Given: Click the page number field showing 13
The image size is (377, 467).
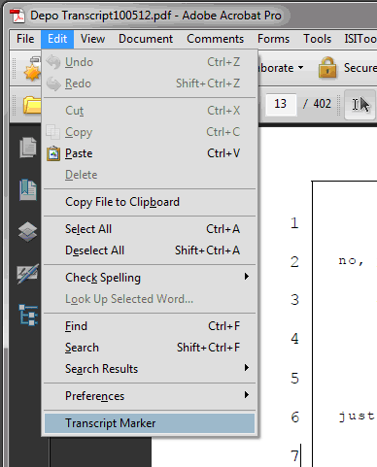Looking at the screenshot, I should pos(281,104).
